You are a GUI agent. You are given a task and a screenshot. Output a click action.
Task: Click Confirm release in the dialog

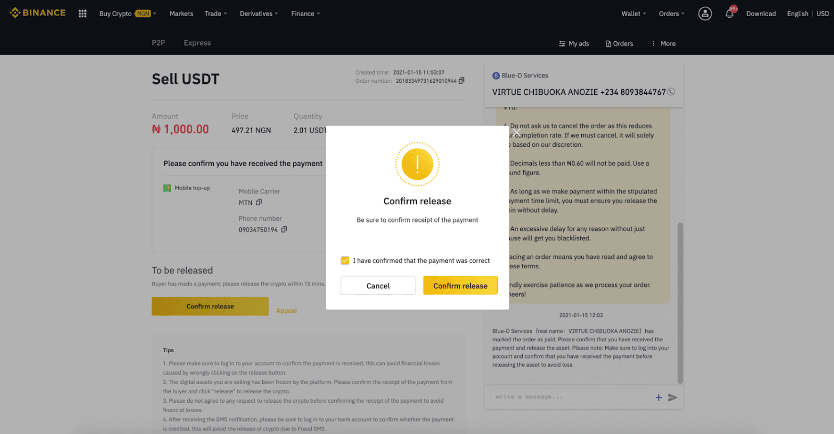[460, 286]
